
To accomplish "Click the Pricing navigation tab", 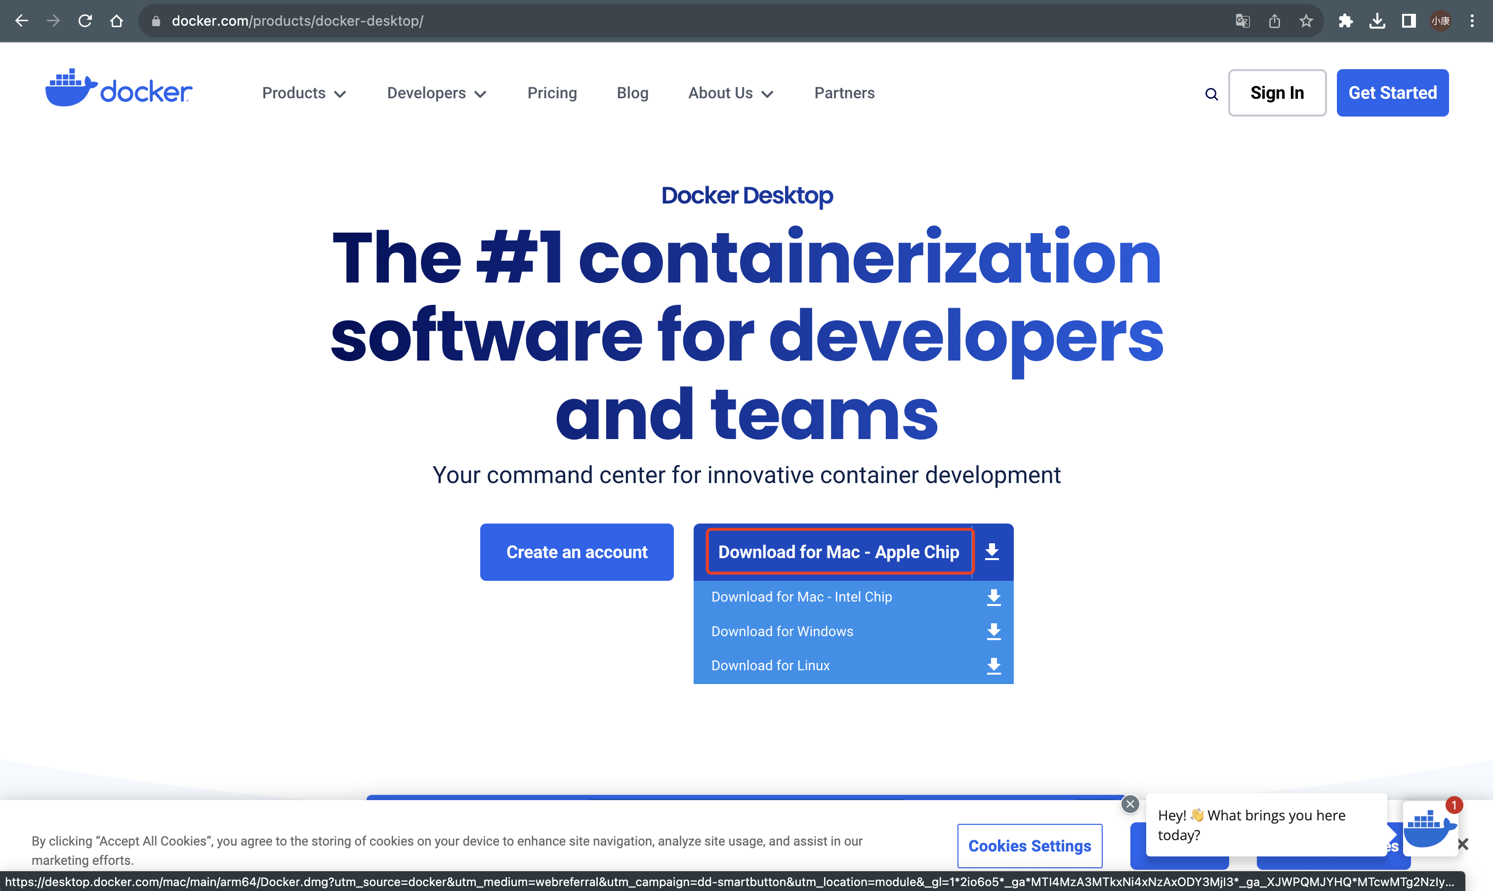I will point(552,93).
